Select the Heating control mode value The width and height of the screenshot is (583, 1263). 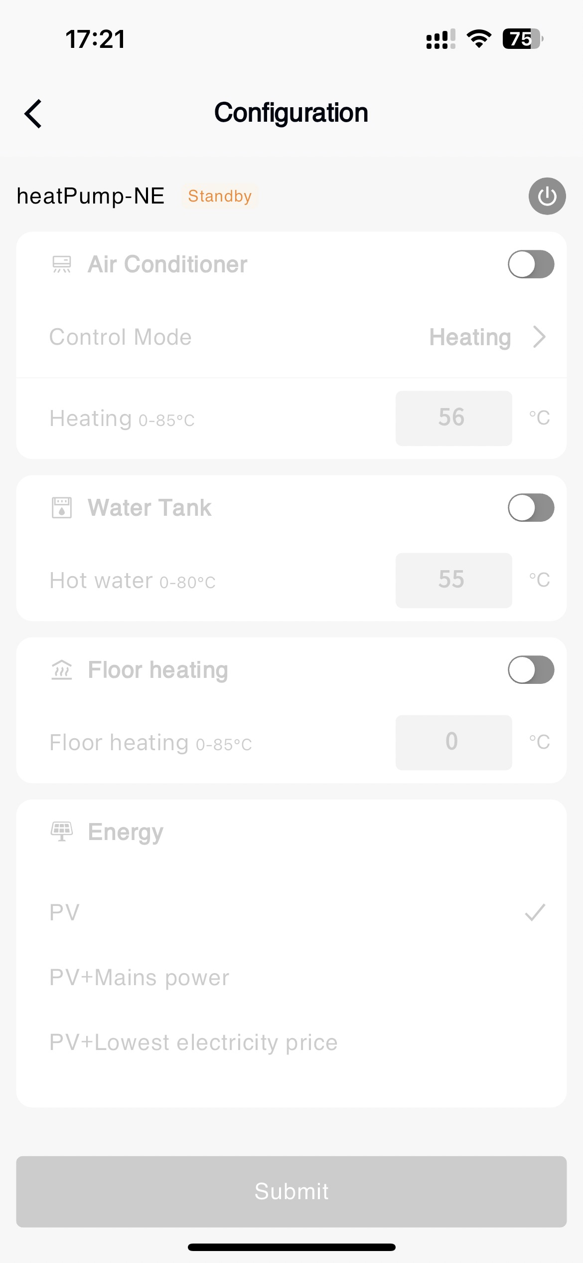click(470, 337)
